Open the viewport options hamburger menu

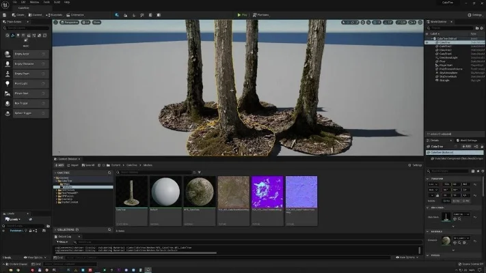click(55, 23)
